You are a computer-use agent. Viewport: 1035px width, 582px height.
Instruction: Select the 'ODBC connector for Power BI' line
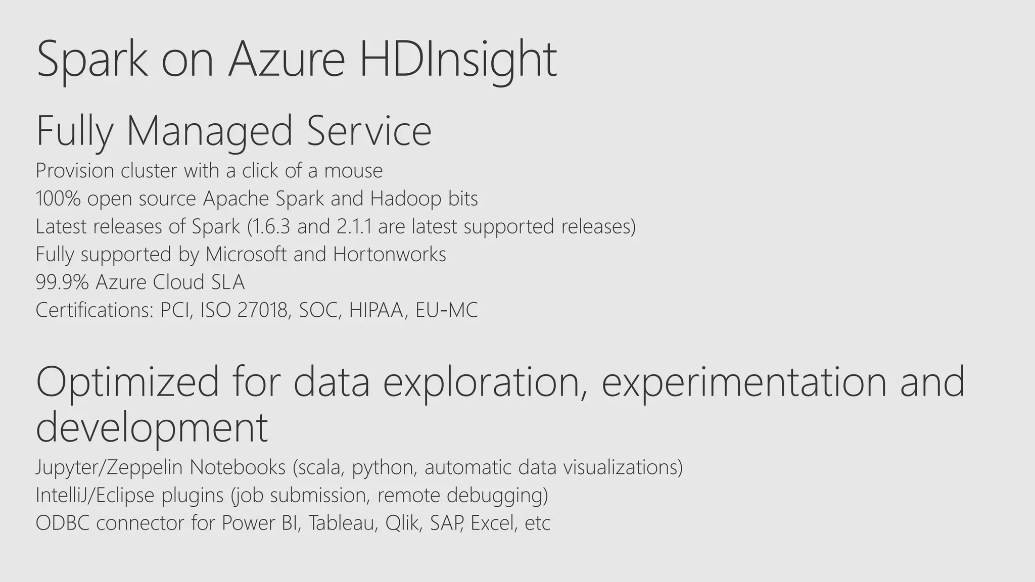tap(293, 523)
